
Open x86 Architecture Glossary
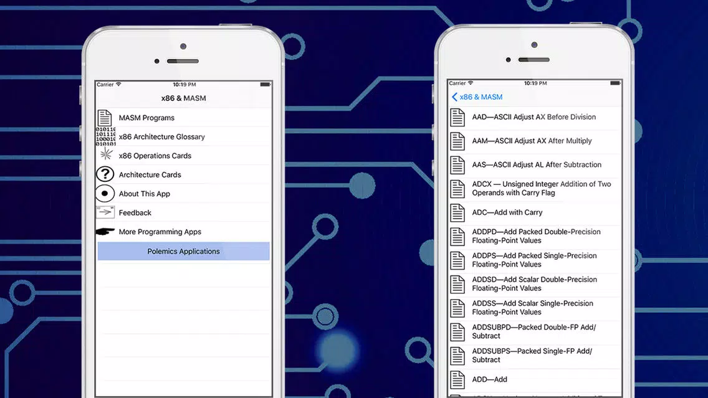coord(183,137)
